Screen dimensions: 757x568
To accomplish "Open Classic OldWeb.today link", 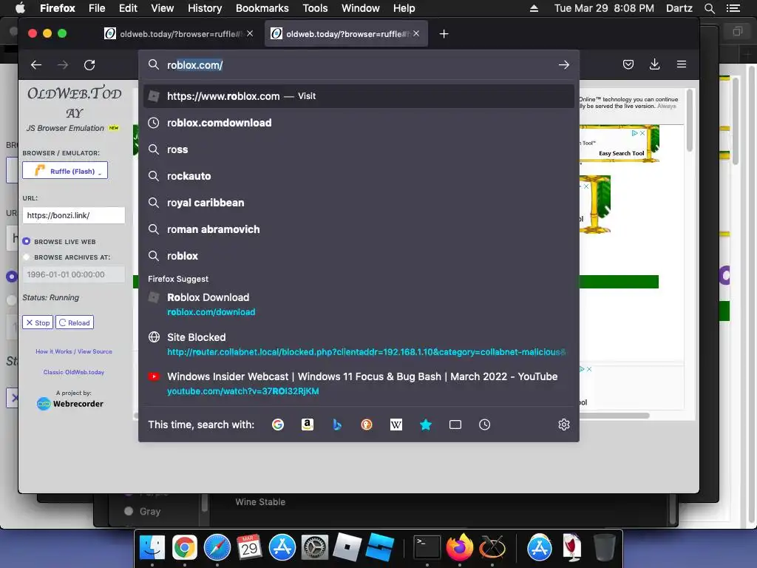I will [x=74, y=373].
